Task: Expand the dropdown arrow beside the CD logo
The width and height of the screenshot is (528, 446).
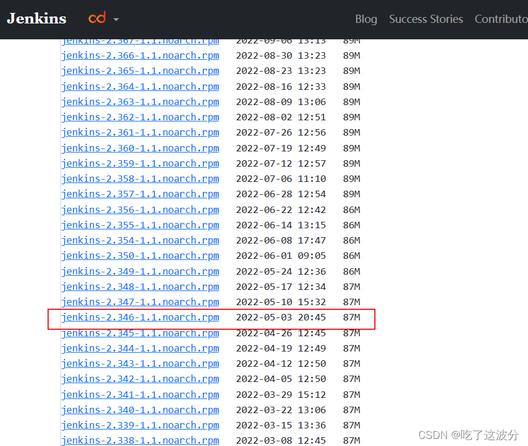Action: [116, 19]
